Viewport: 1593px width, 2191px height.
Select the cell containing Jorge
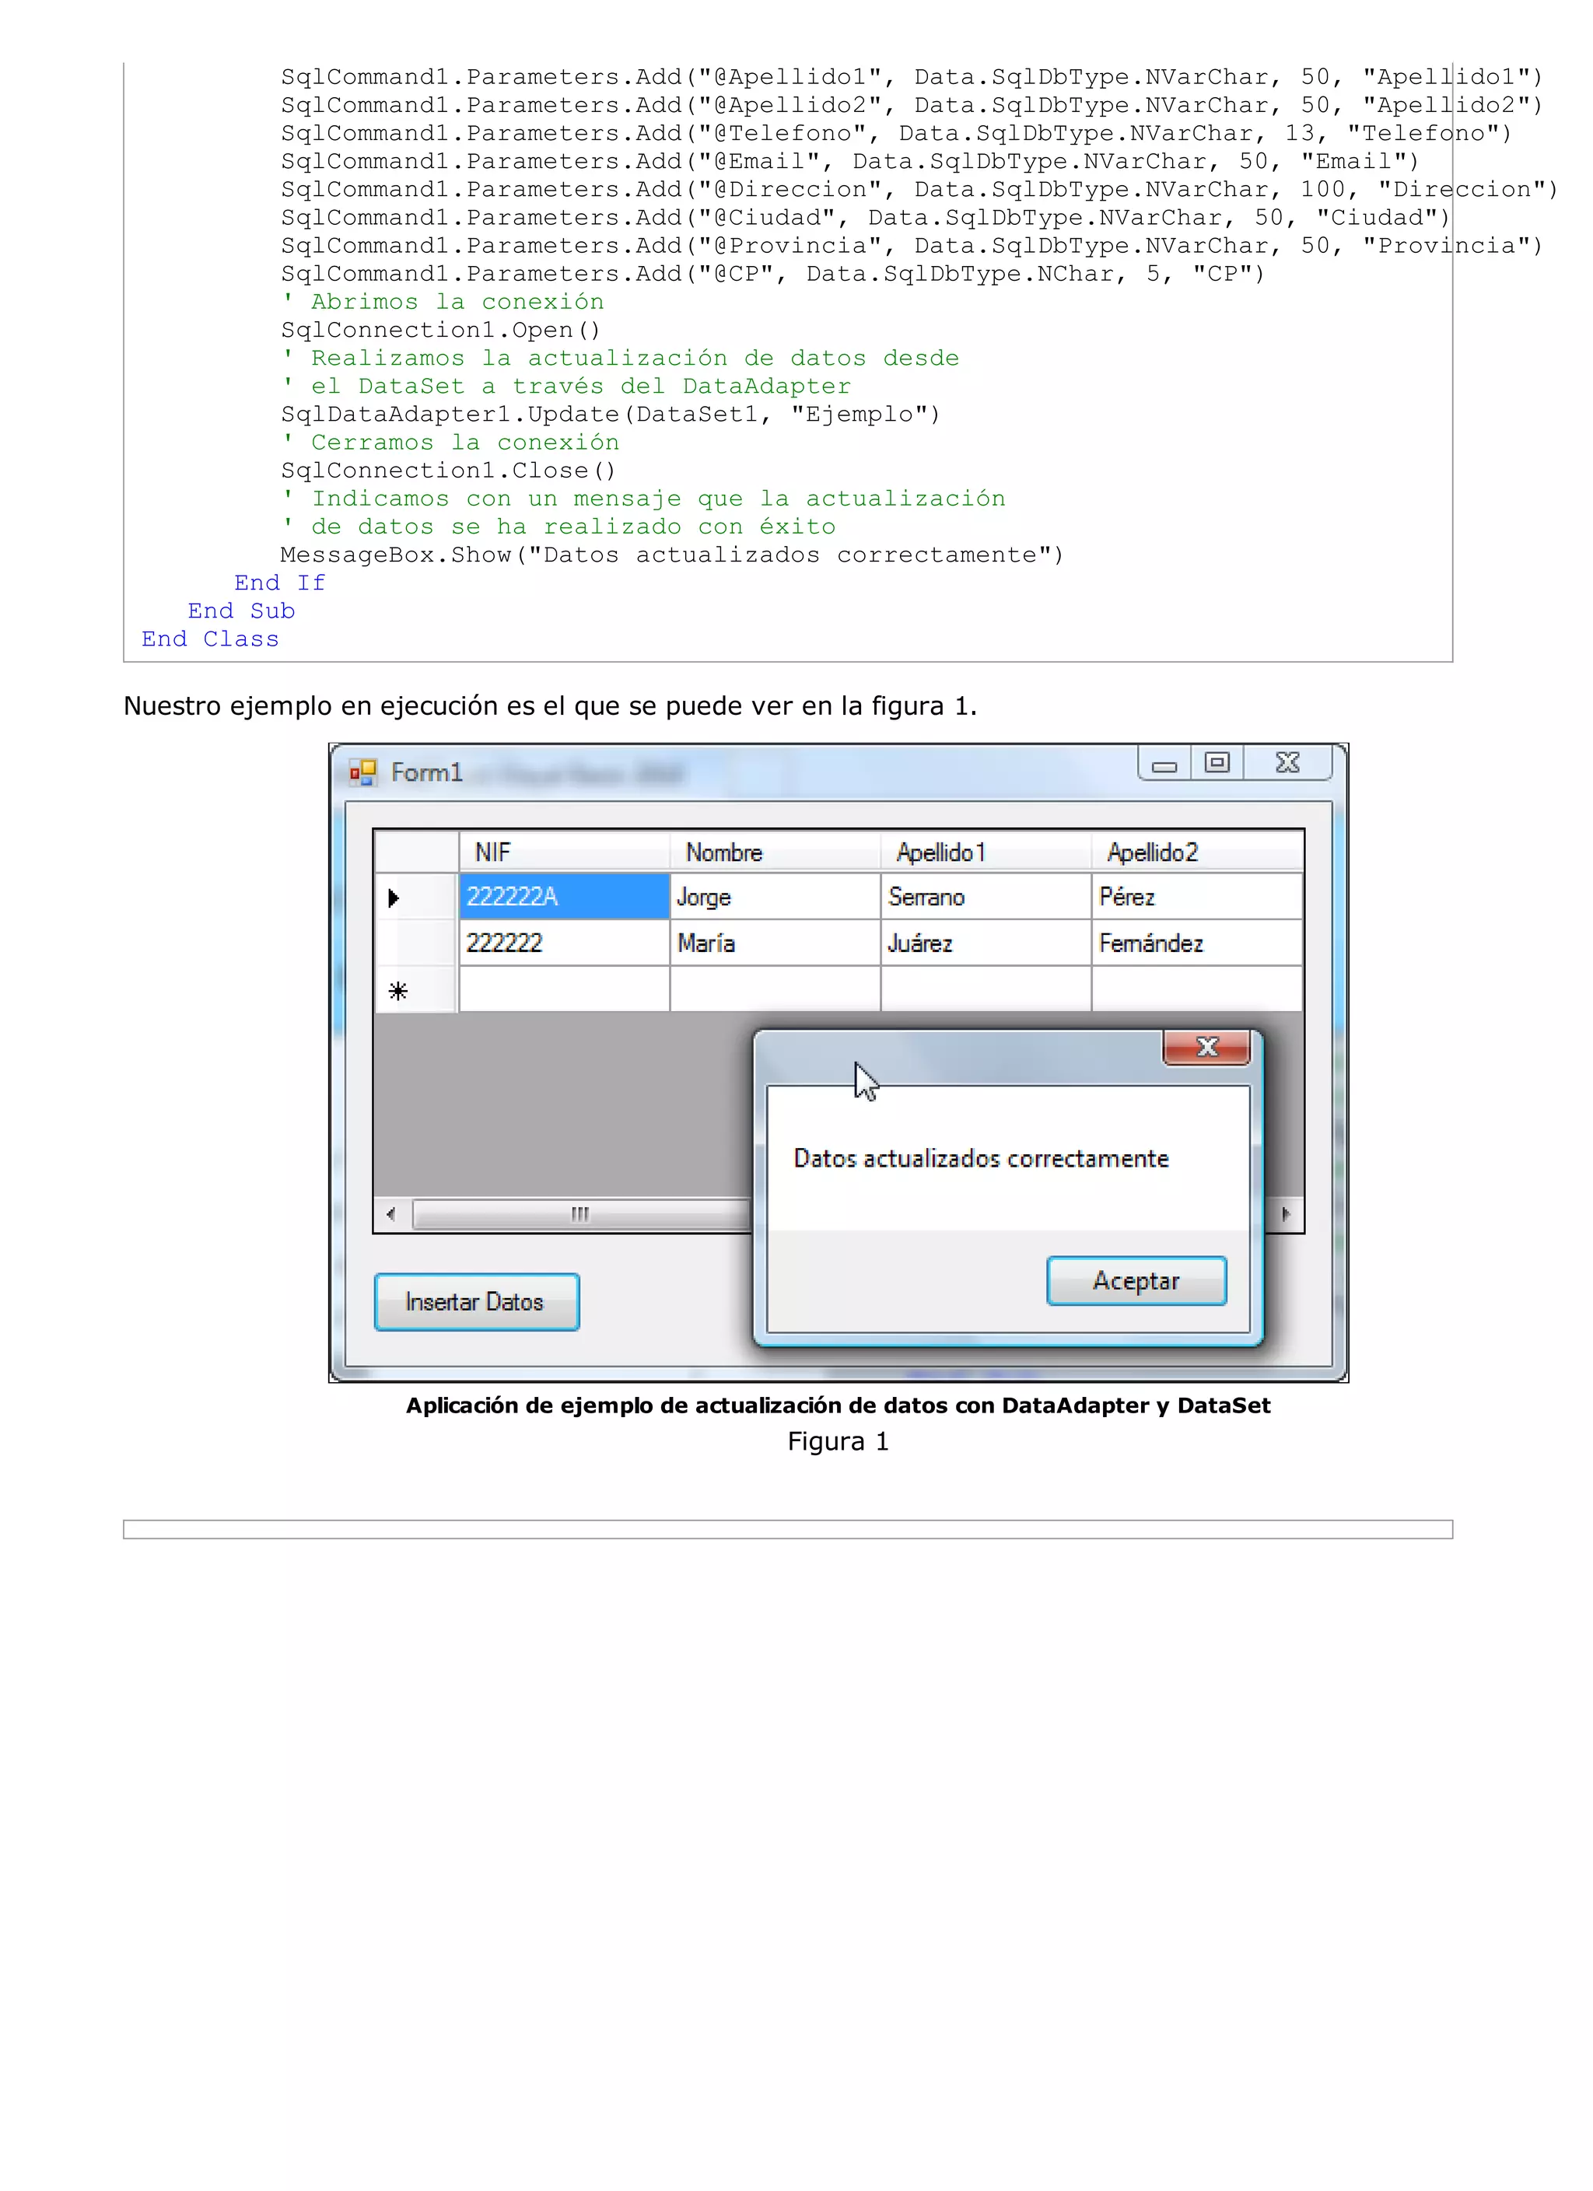[x=775, y=897]
